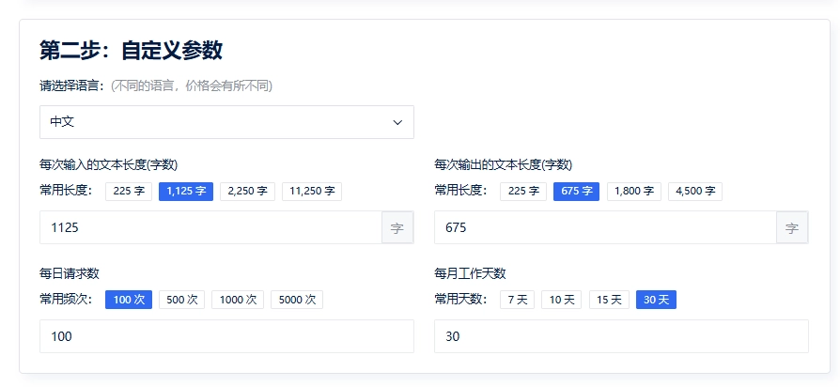Choose 11,250 字 input length option
Image resolution: width=840 pixels, height=387 pixels.
click(x=312, y=192)
